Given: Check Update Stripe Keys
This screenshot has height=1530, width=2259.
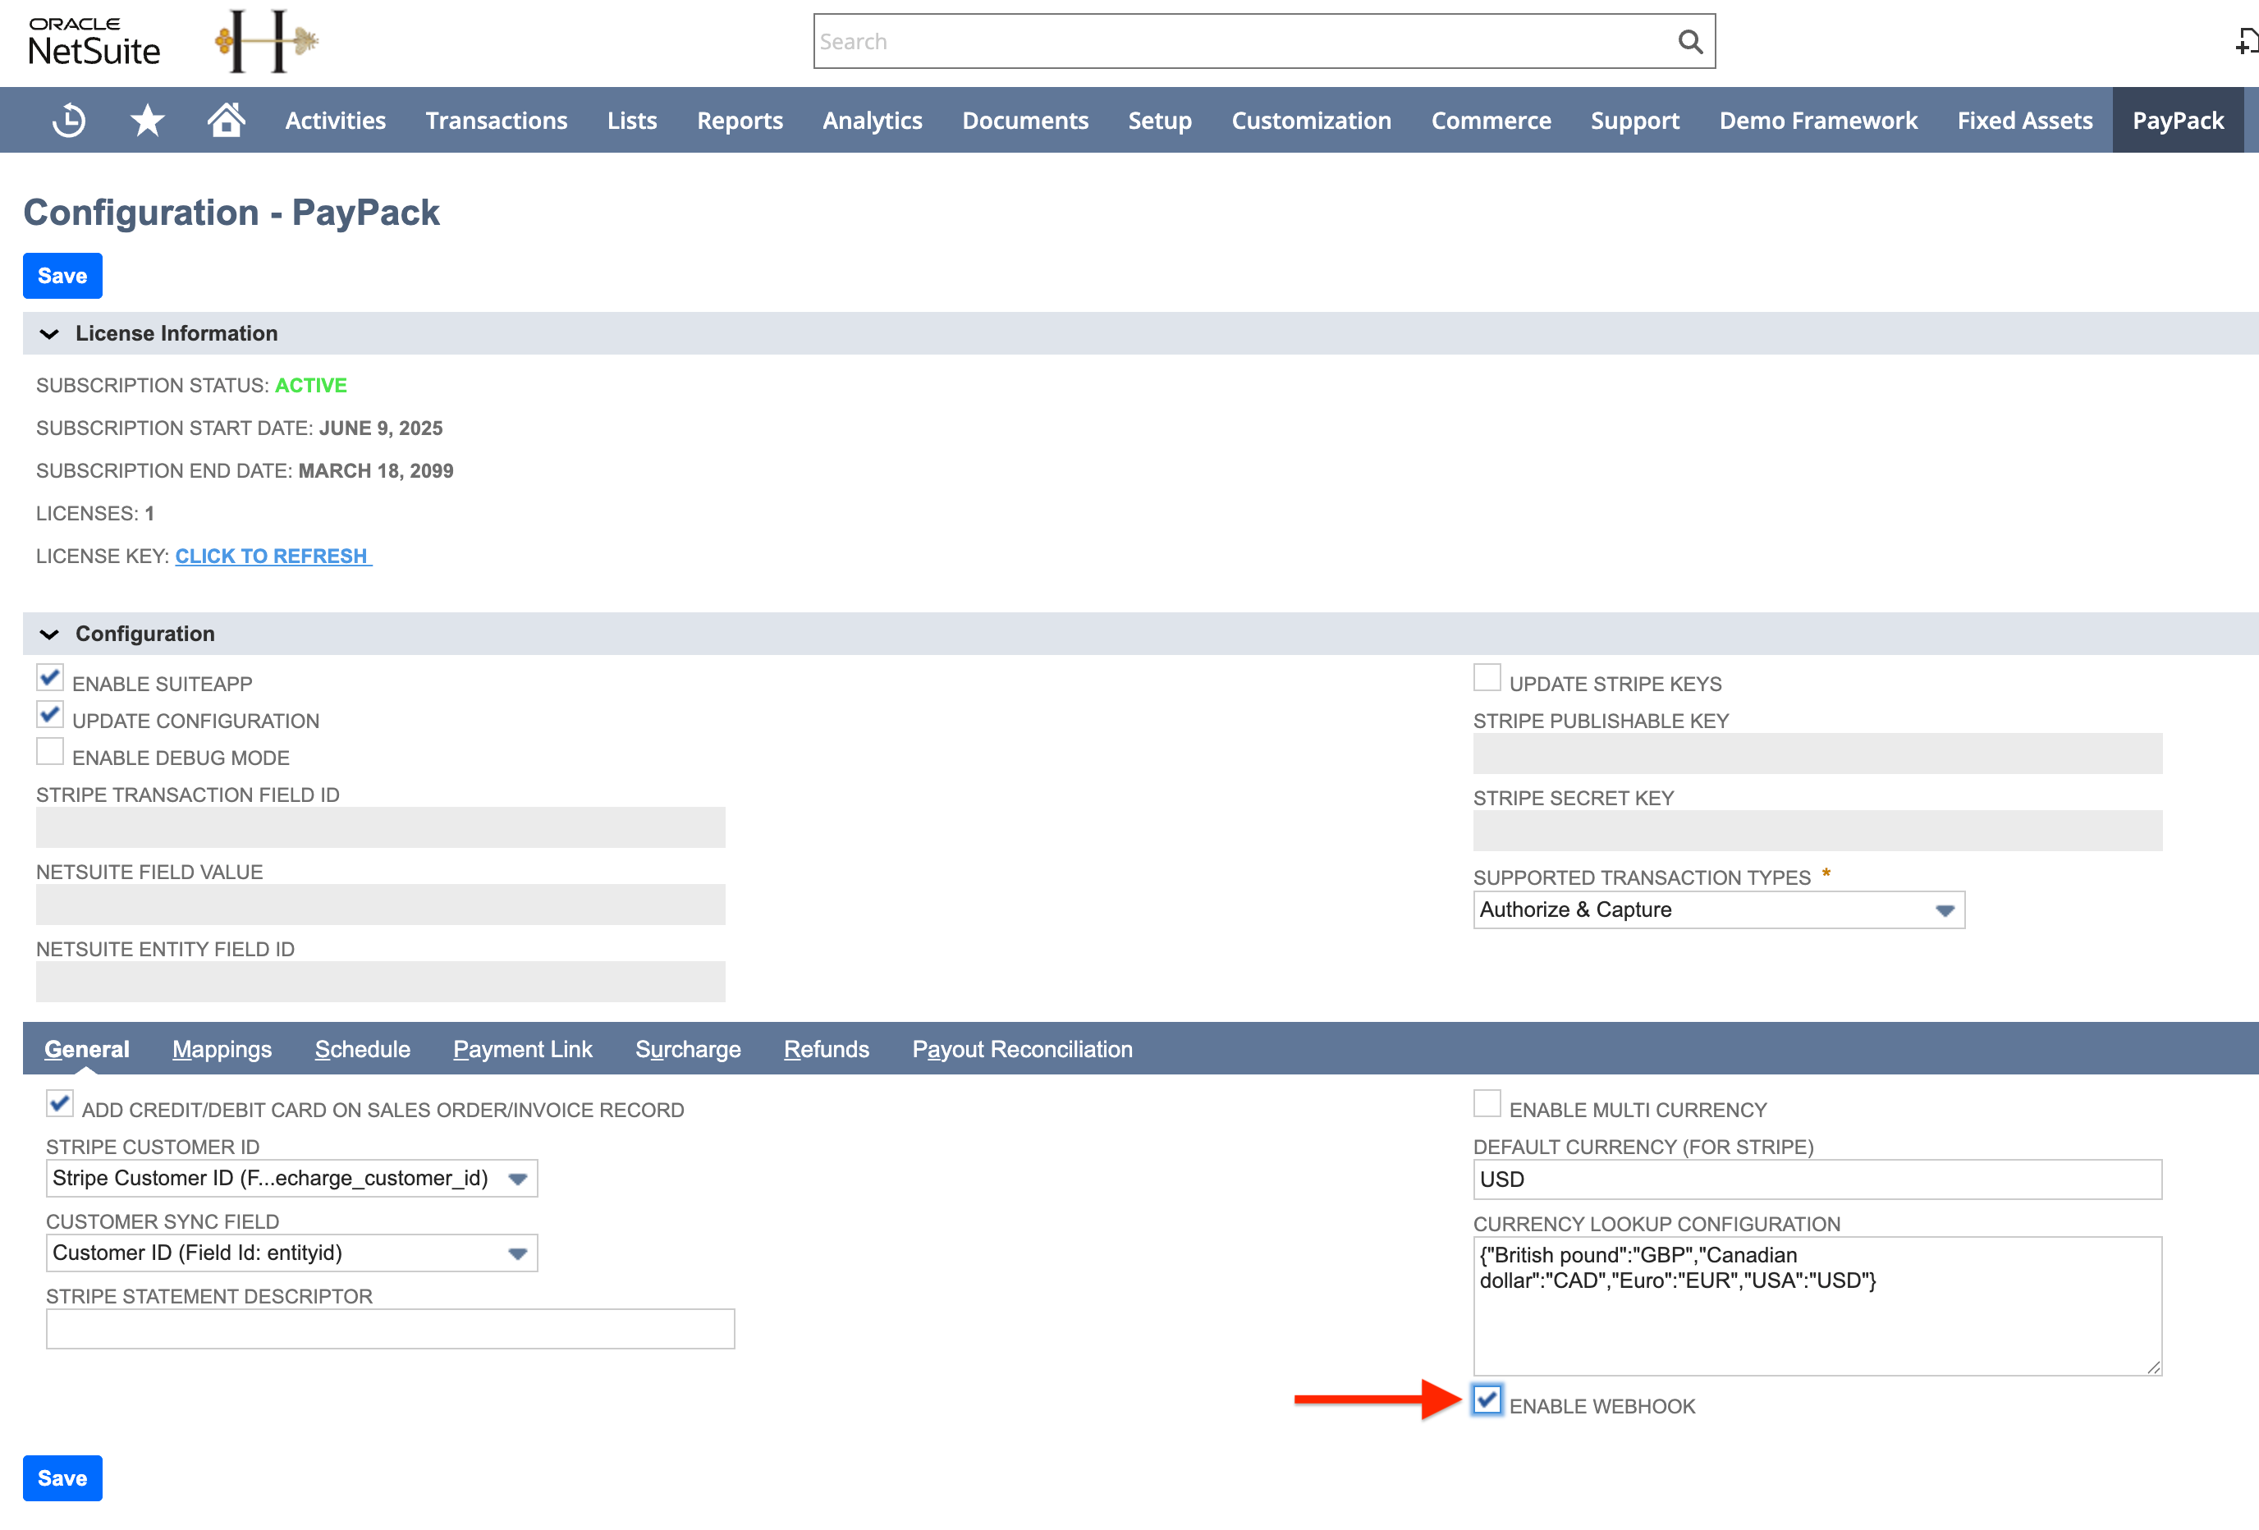Looking at the screenshot, I should click(x=1487, y=676).
